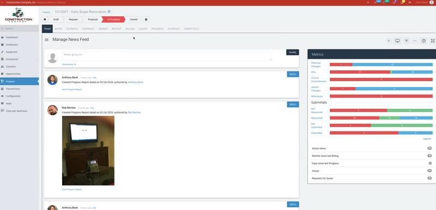Click the flag icon in top bar
The height and width of the screenshot is (210, 436).
click(410, 3)
